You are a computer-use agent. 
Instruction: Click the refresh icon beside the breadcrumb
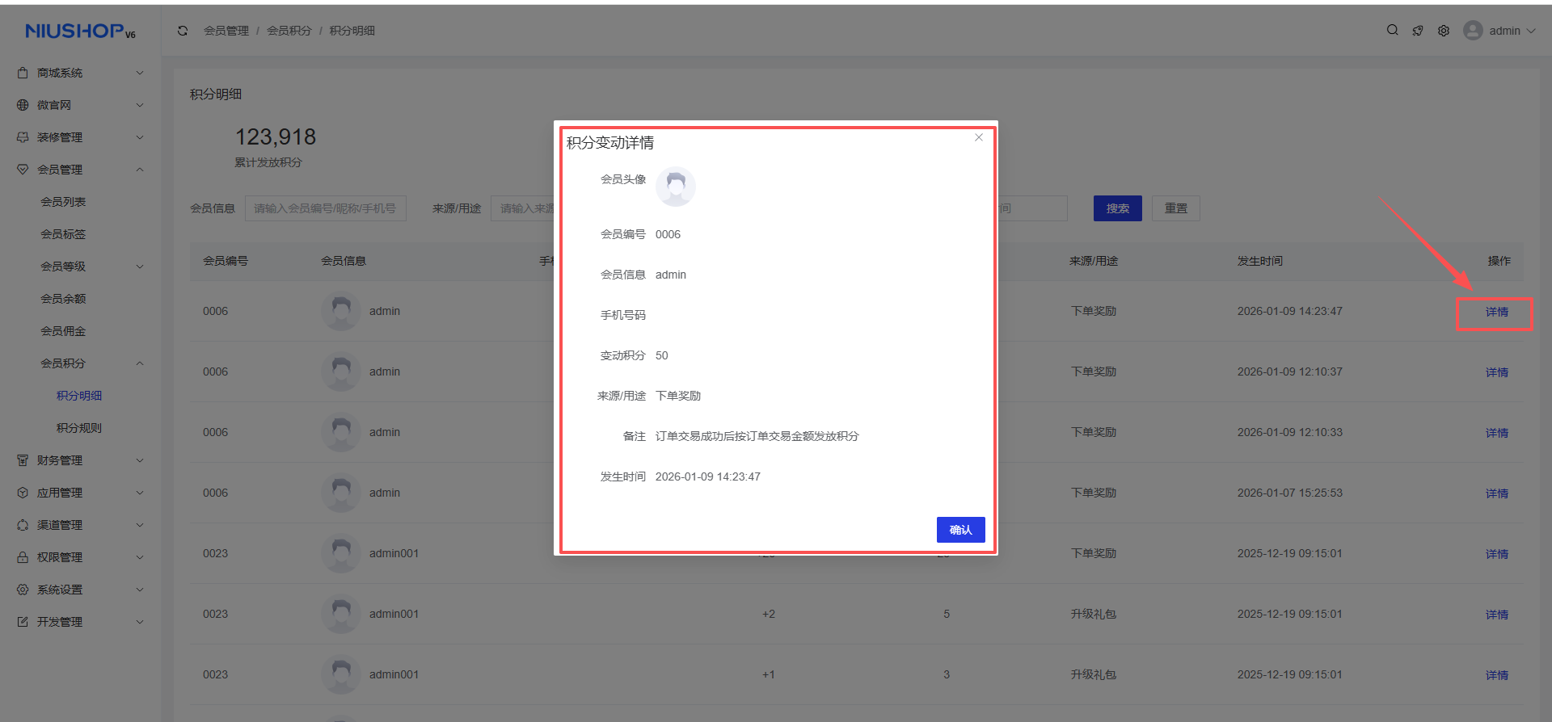[x=183, y=31]
